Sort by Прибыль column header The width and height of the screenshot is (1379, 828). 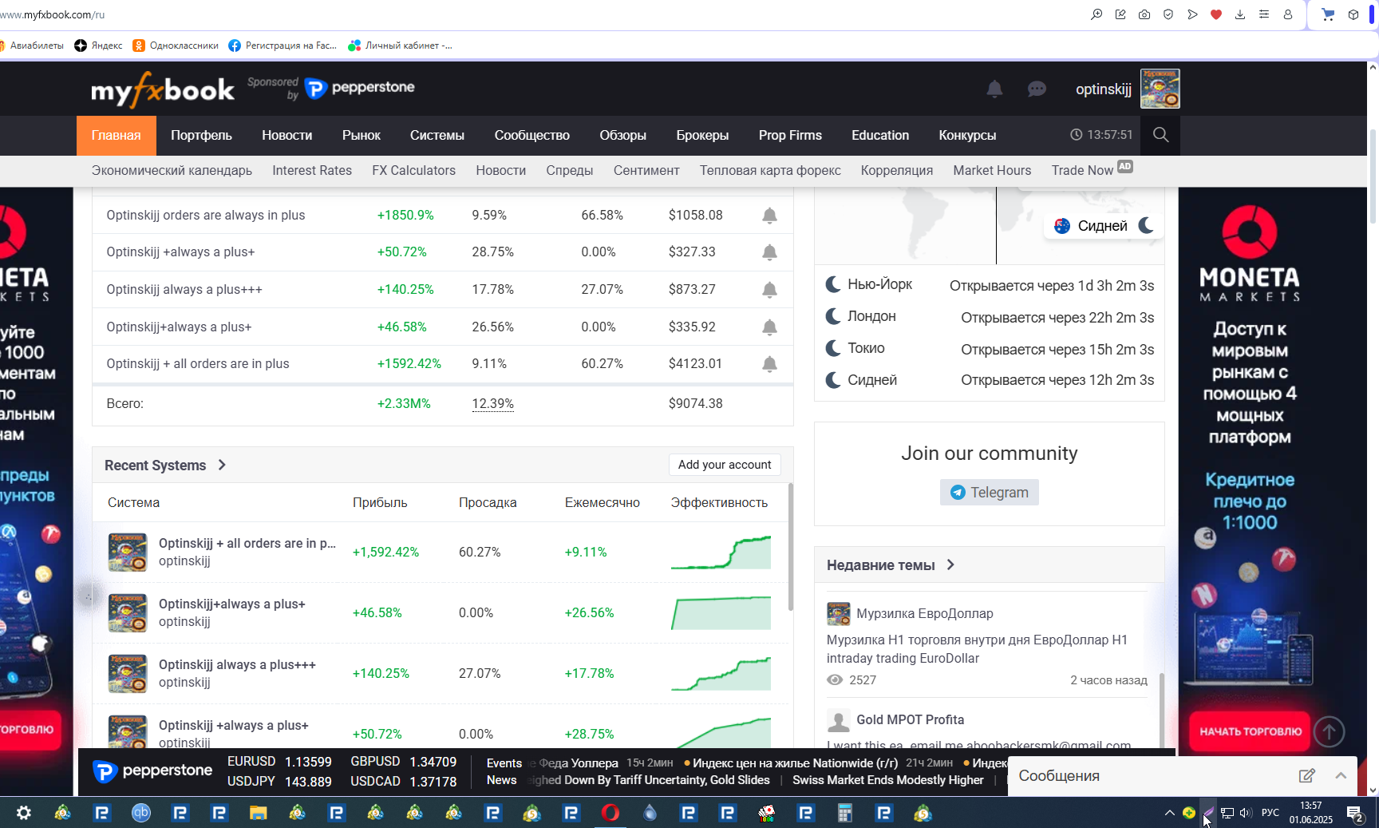pos(380,502)
